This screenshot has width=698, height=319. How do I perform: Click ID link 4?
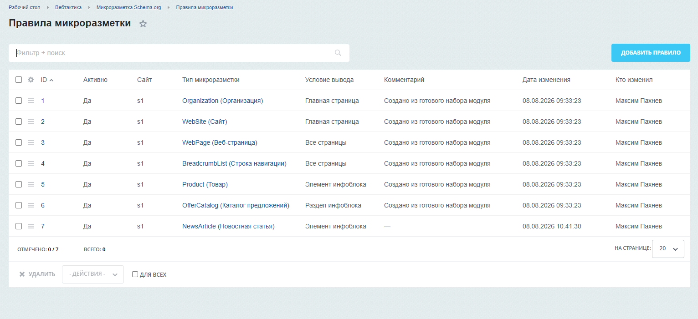tap(43, 163)
